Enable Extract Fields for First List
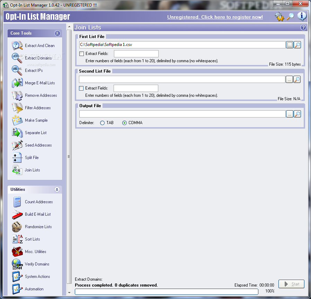The image size is (311, 299). point(81,54)
